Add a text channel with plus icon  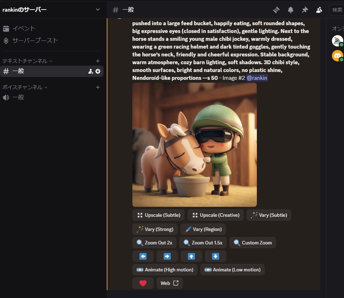[98, 61]
